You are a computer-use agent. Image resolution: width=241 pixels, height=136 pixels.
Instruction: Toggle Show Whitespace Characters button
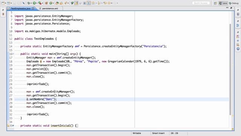[89, 3]
